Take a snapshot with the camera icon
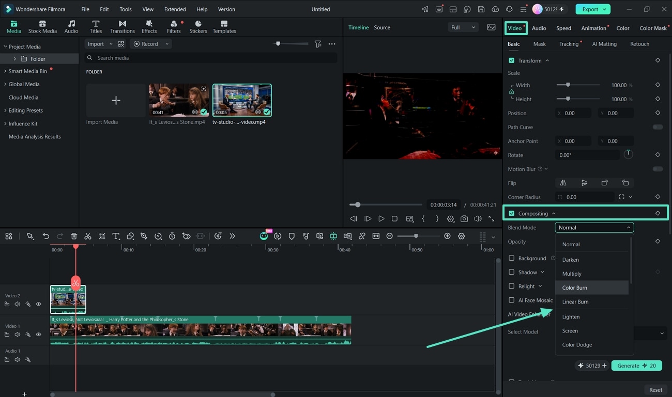The width and height of the screenshot is (672, 397). click(x=464, y=219)
